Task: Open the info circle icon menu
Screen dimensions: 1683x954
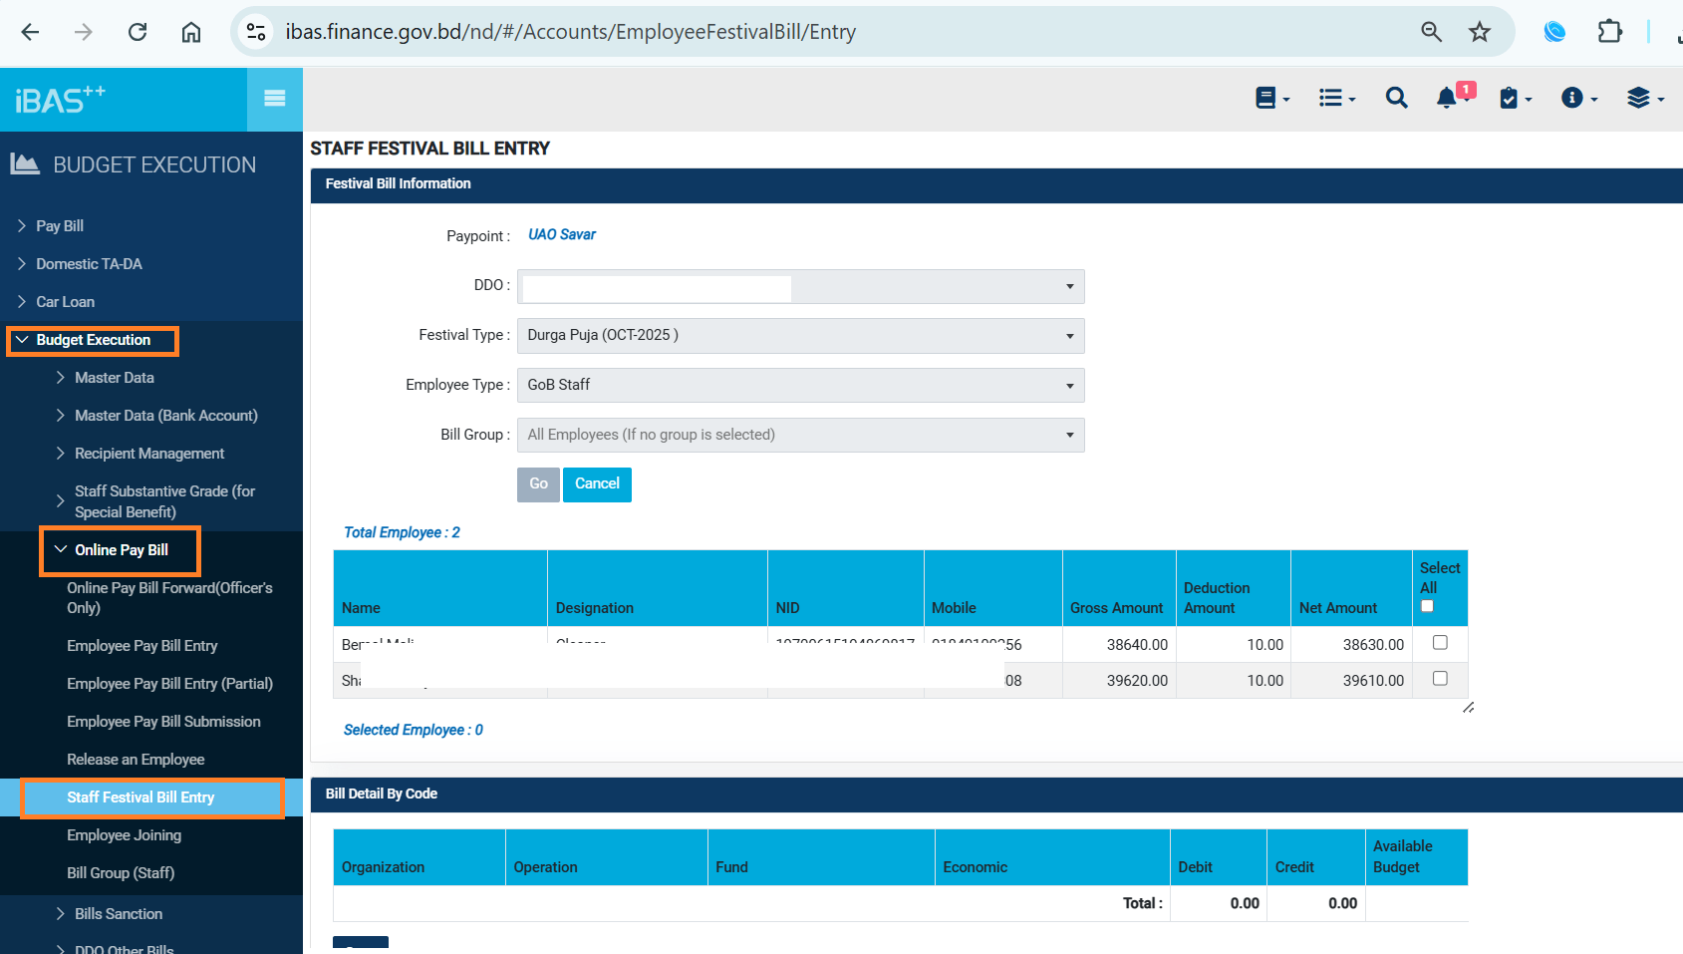Action: coord(1577,98)
